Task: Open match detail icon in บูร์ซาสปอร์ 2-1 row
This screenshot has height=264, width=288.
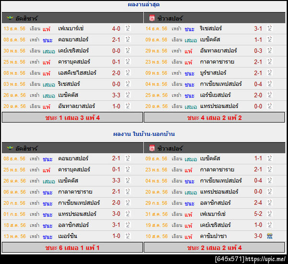Action: click(x=270, y=73)
